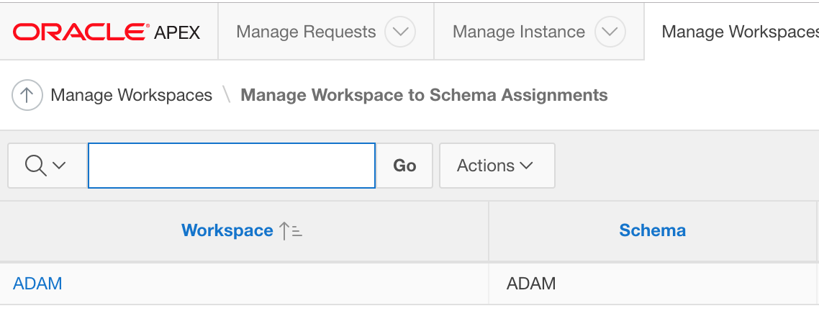Open the Actions dropdown menu

tap(497, 166)
